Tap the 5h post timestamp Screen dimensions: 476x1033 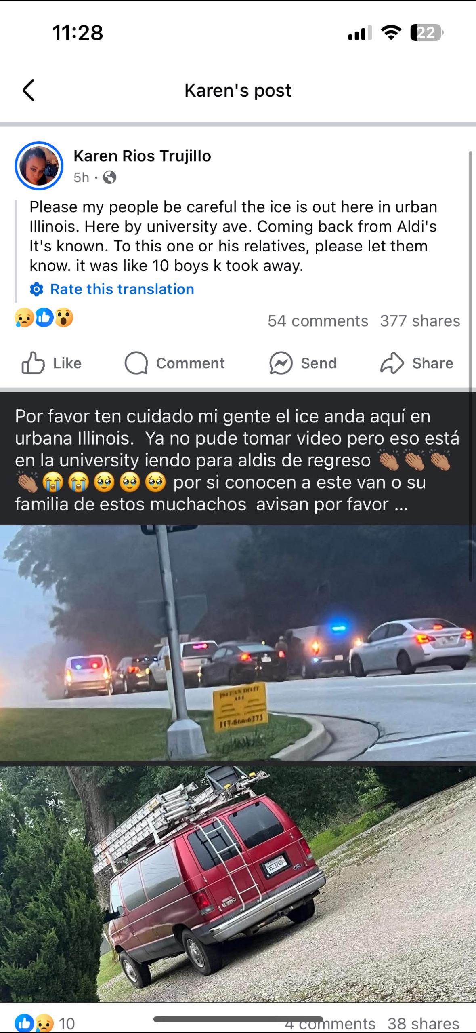click(x=81, y=177)
